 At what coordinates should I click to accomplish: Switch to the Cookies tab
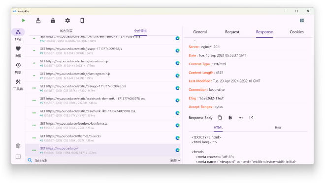click(296, 32)
